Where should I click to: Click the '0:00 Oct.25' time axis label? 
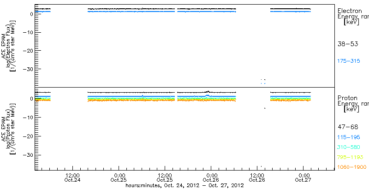click(119, 178)
